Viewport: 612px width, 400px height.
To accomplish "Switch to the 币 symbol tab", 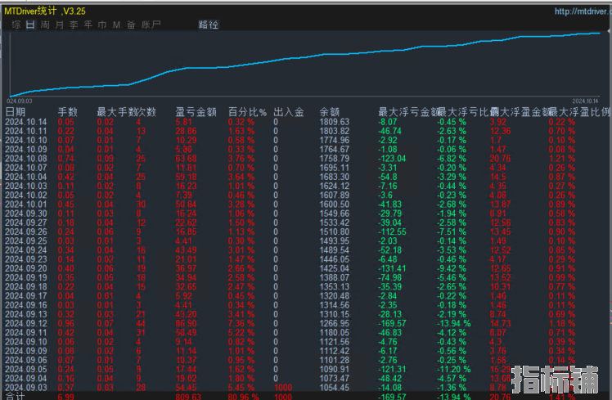I will (x=102, y=25).
